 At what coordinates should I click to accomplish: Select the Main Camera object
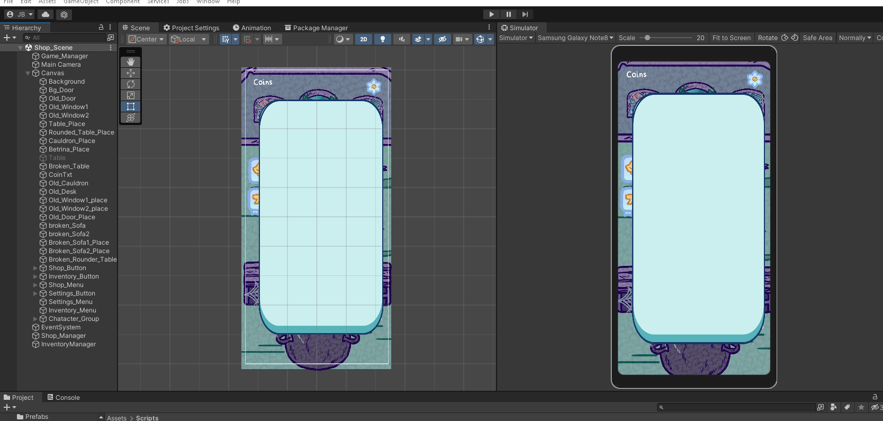tap(61, 65)
